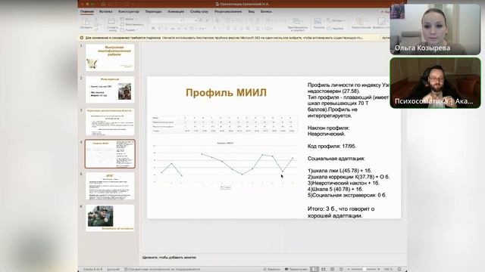Open the Макет layout dropdown

128,19
